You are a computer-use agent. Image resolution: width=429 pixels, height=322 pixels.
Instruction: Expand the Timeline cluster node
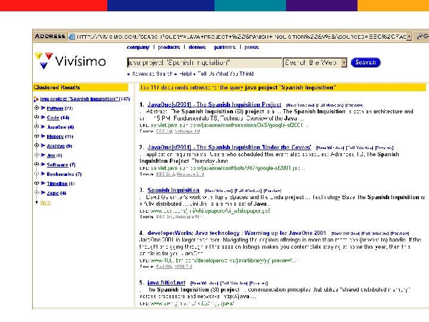tap(37, 183)
